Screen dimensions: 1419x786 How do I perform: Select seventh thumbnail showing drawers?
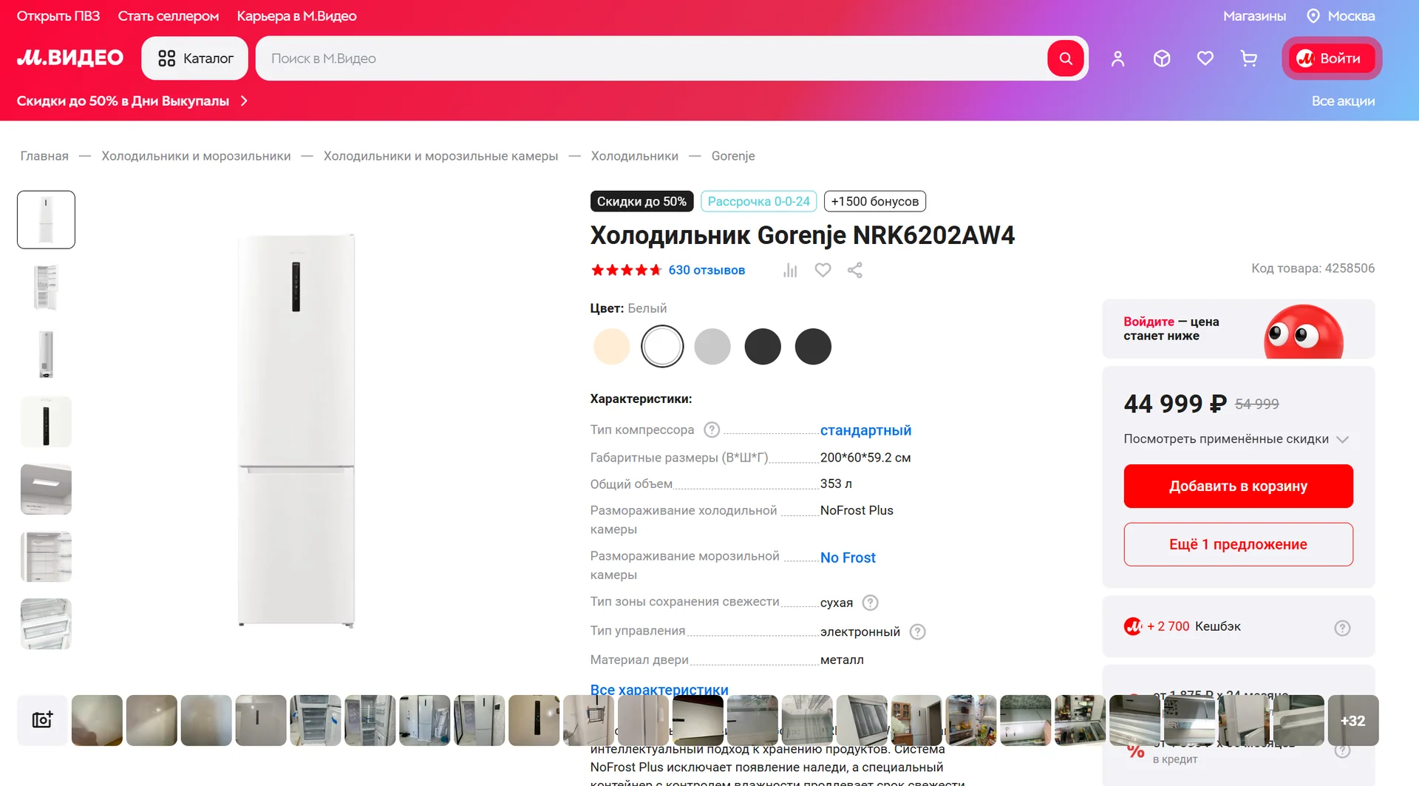[46, 623]
